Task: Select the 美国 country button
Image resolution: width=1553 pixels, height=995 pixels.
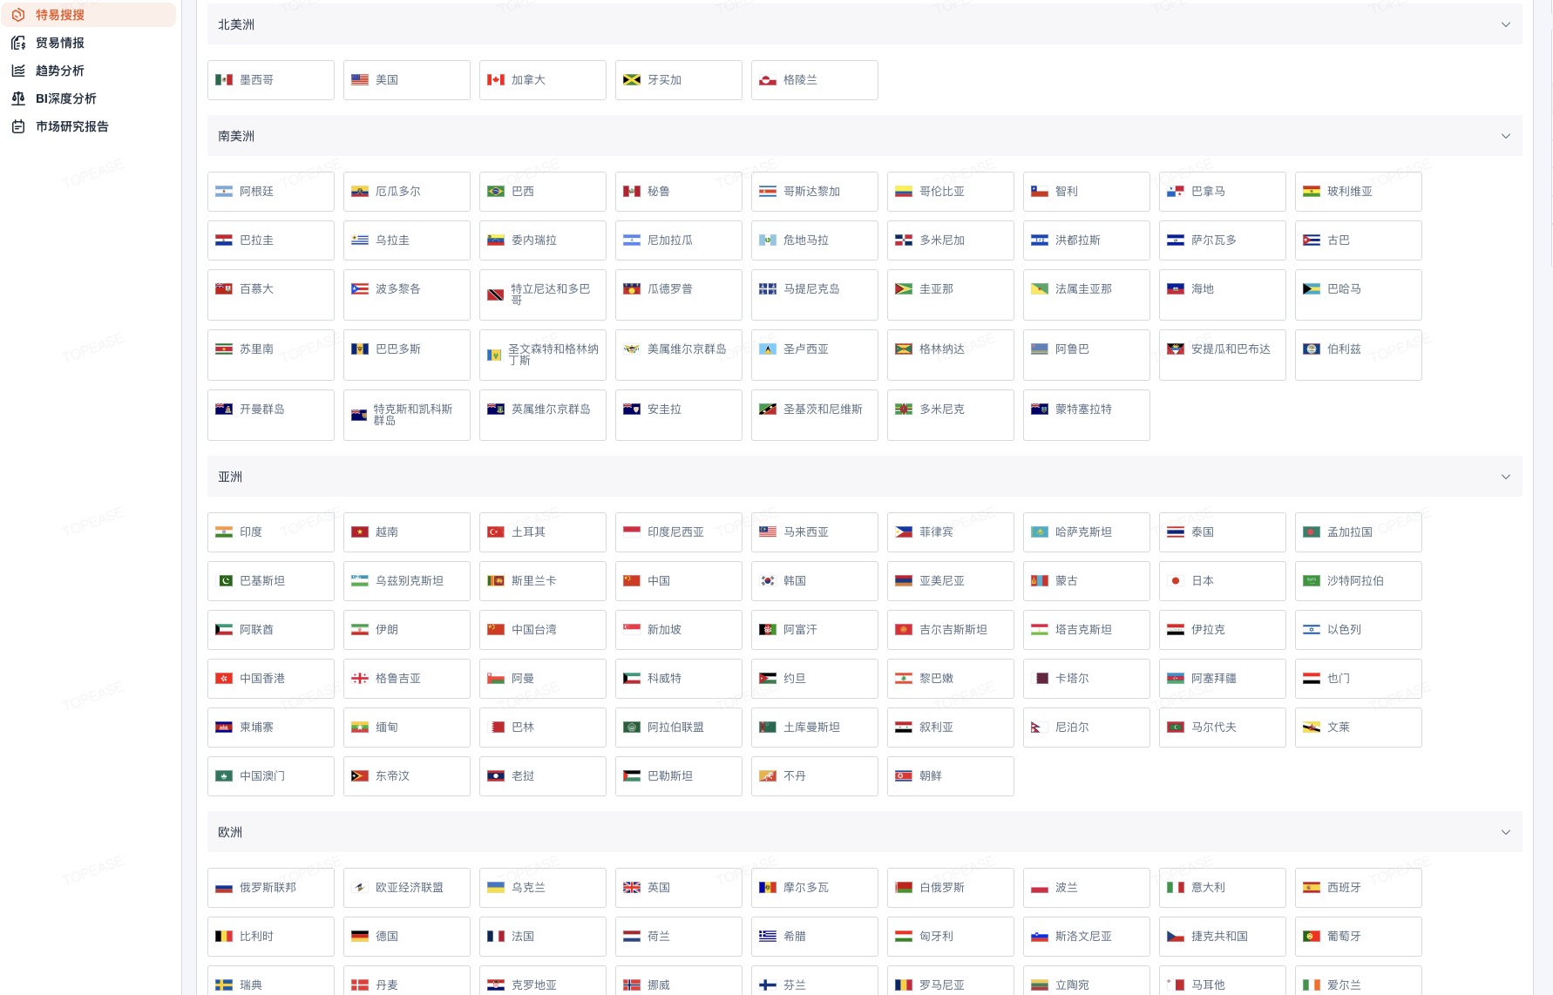Action: pos(406,80)
